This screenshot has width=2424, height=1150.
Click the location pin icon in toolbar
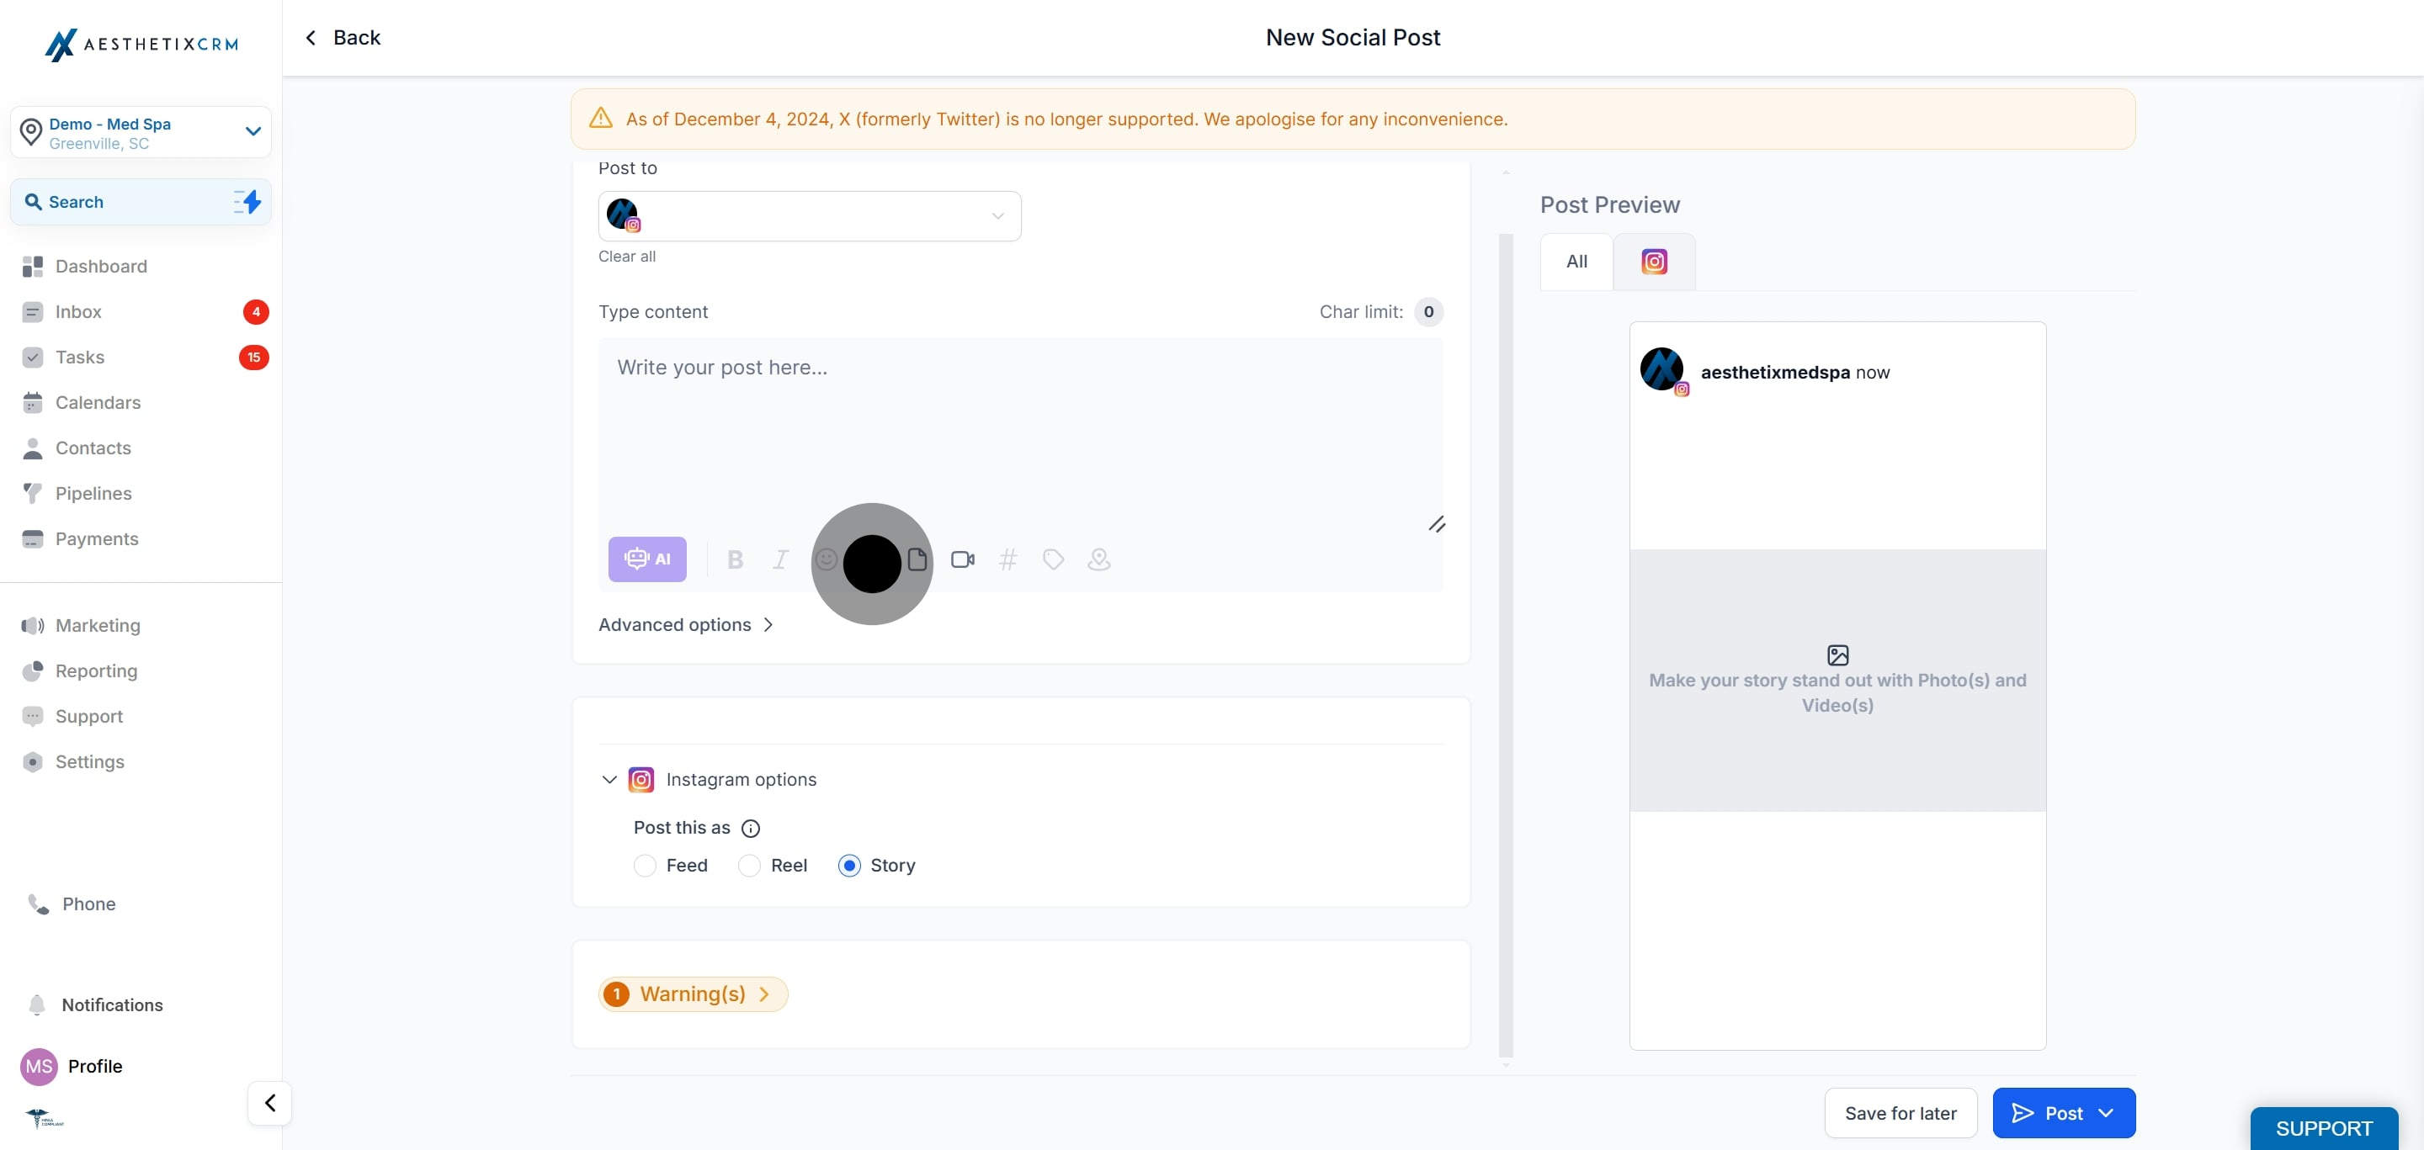pos(1098,559)
